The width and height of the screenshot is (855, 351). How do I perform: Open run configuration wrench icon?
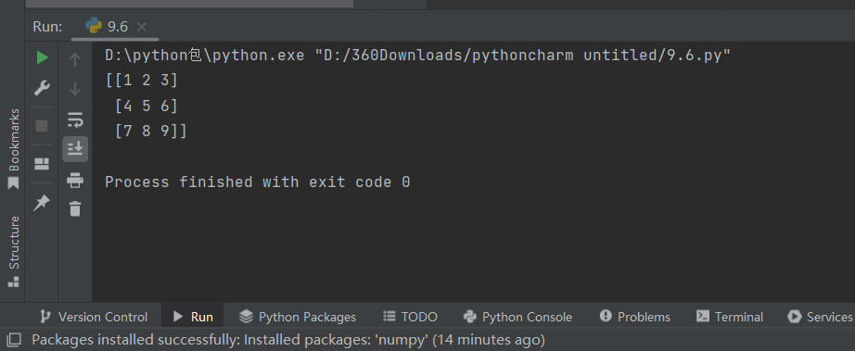(x=42, y=88)
